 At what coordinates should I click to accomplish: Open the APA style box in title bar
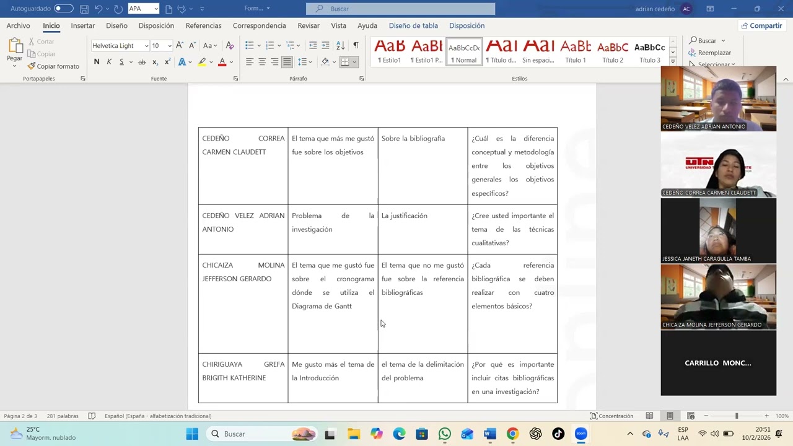144,9
